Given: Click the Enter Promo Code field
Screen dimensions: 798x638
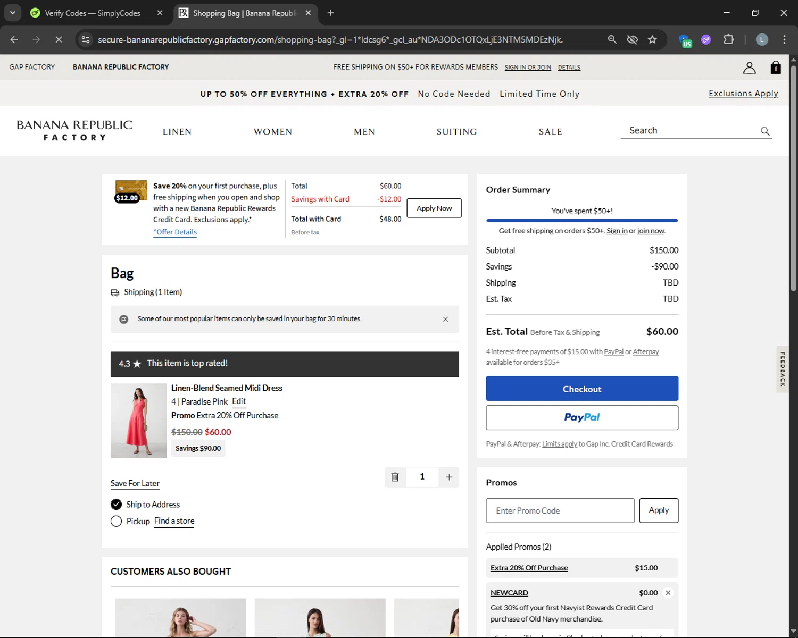Looking at the screenshot, I should [x=560, y=510].
